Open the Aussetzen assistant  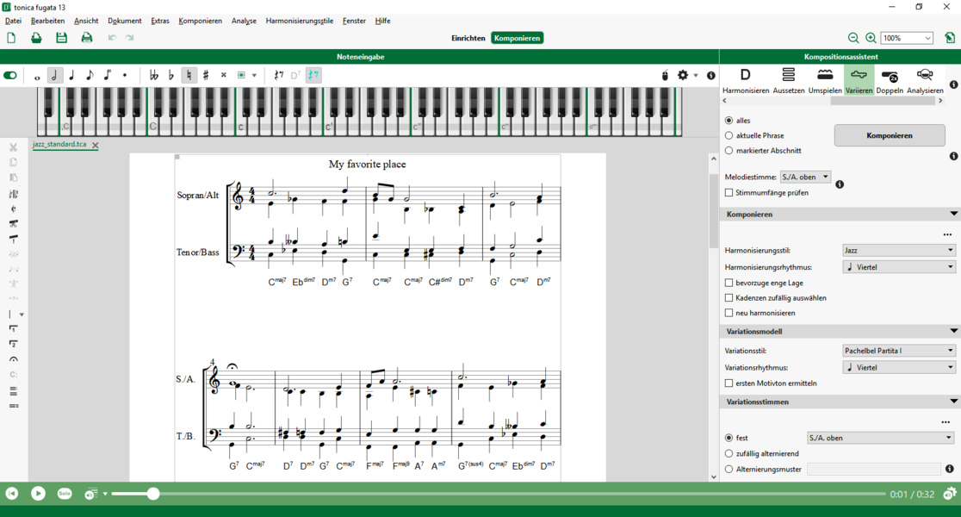coord(788,81)
